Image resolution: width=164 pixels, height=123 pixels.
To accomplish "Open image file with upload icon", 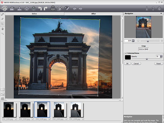I will (12, 8).
